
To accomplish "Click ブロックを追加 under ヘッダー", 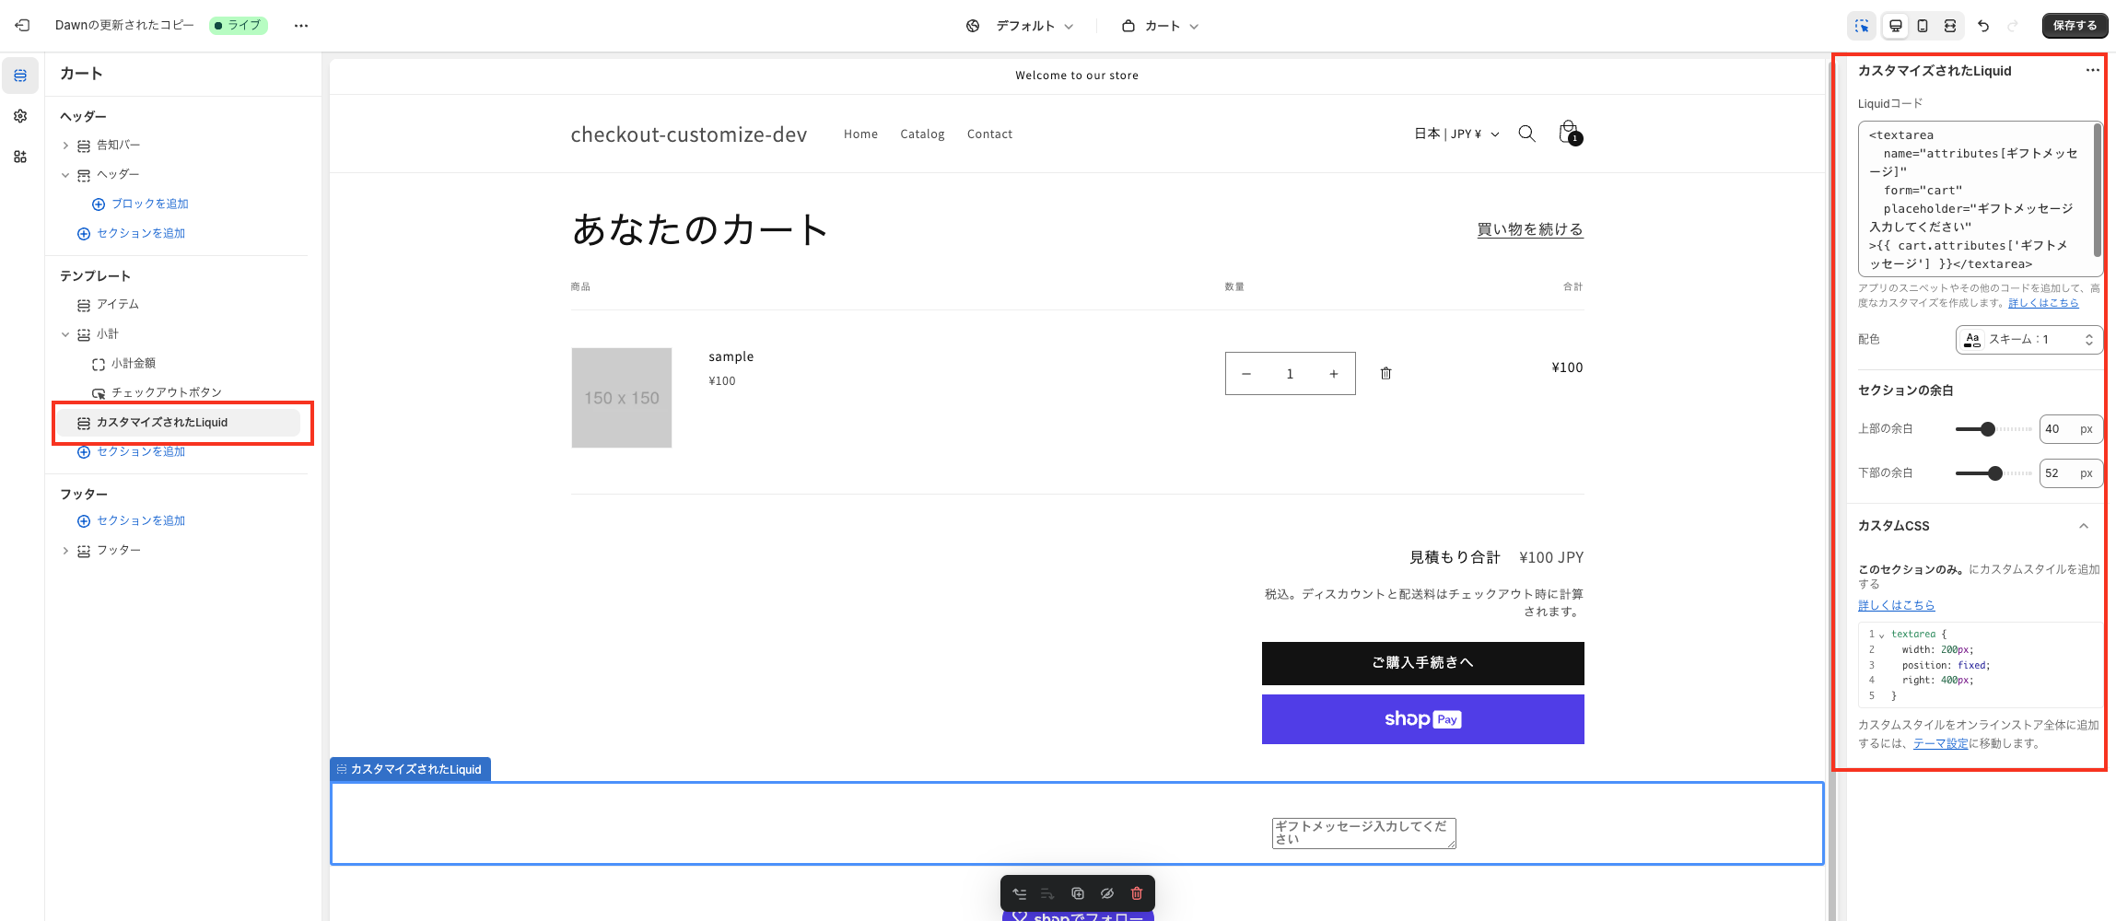I will coord(140,204).
